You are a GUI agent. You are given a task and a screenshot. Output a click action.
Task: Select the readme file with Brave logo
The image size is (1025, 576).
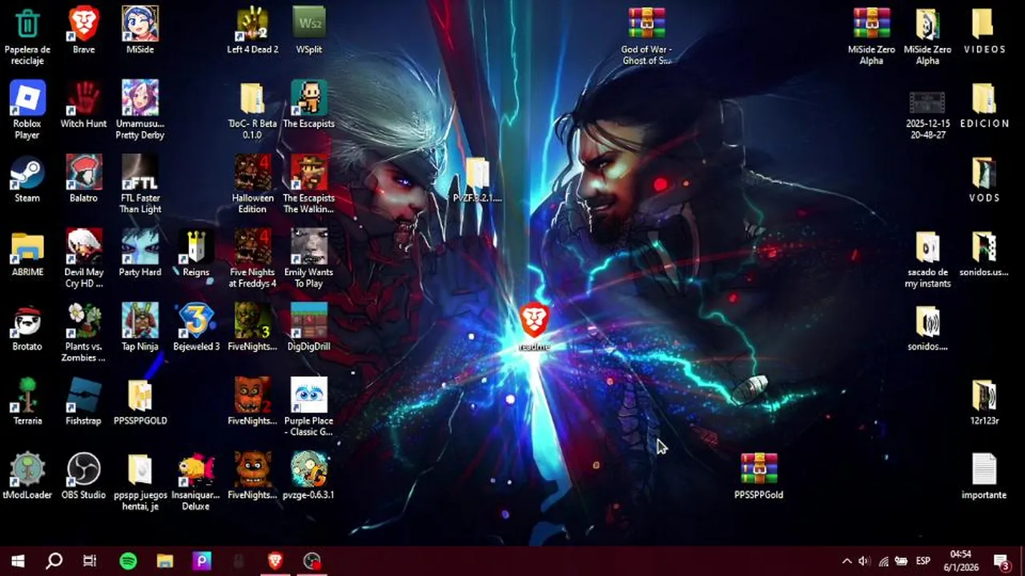[533, 328]
